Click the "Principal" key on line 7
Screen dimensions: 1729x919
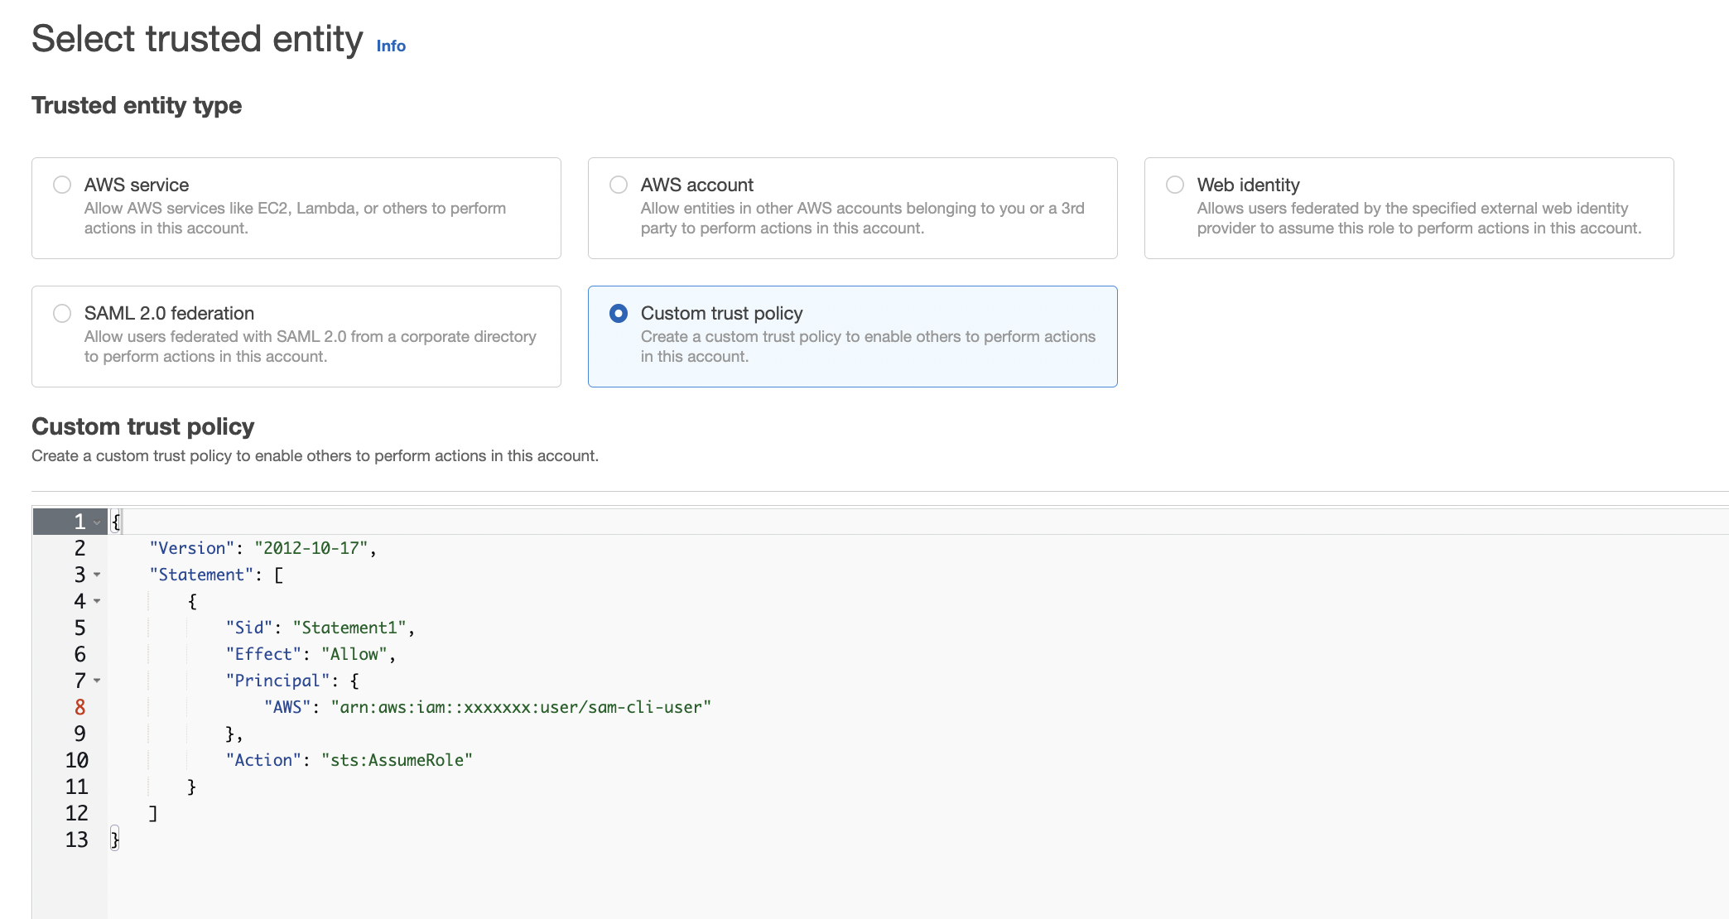tap(278, 681)
